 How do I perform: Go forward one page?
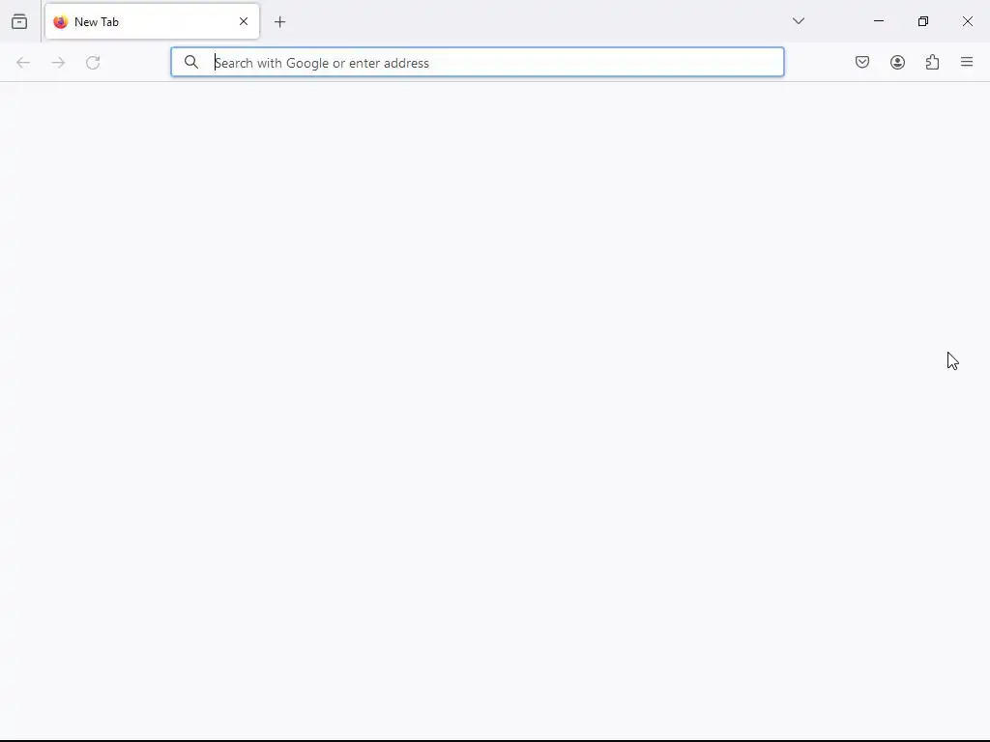pyautogui.click(x=58, y=63)
